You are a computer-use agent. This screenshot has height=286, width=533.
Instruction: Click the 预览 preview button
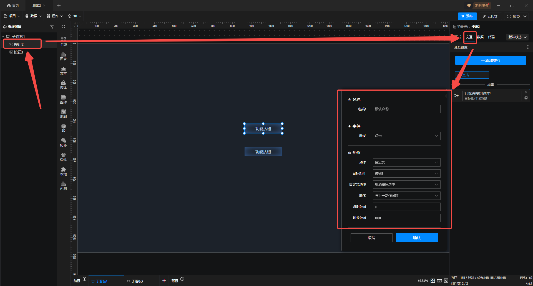coord(514,16)
